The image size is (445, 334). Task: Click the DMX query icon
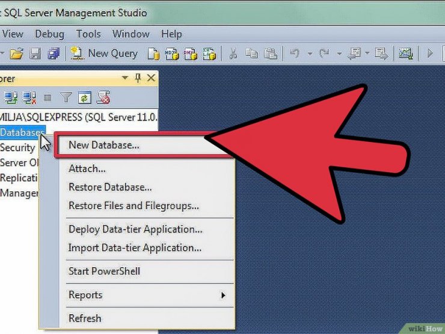[191, 54]
